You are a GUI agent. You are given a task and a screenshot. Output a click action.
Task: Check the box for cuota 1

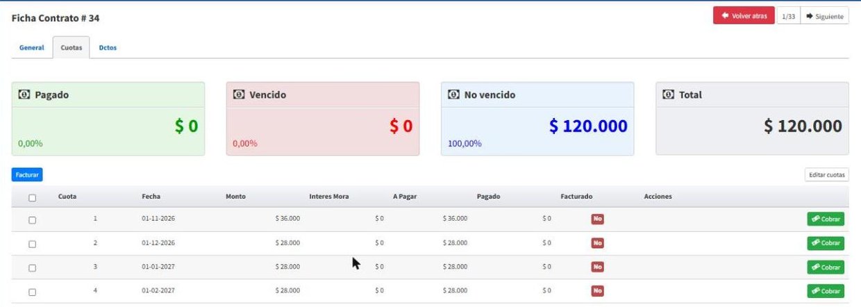(x=32, y=220)
